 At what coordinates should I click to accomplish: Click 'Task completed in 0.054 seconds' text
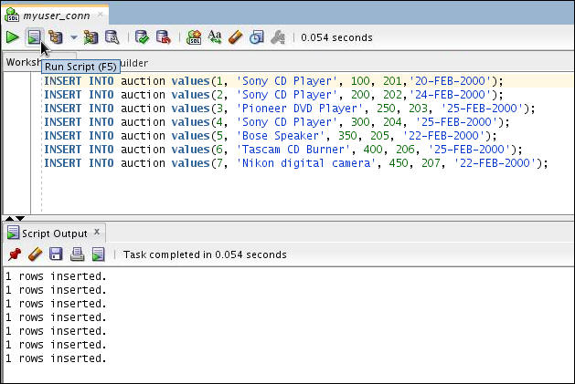(x=205, y=254)
